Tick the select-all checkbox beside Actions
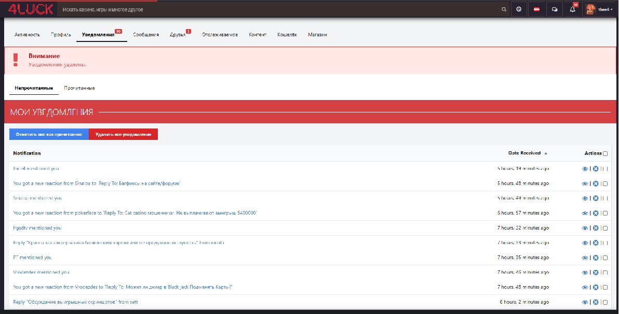This screenshot has height=314, width=619. coord(605,153)
